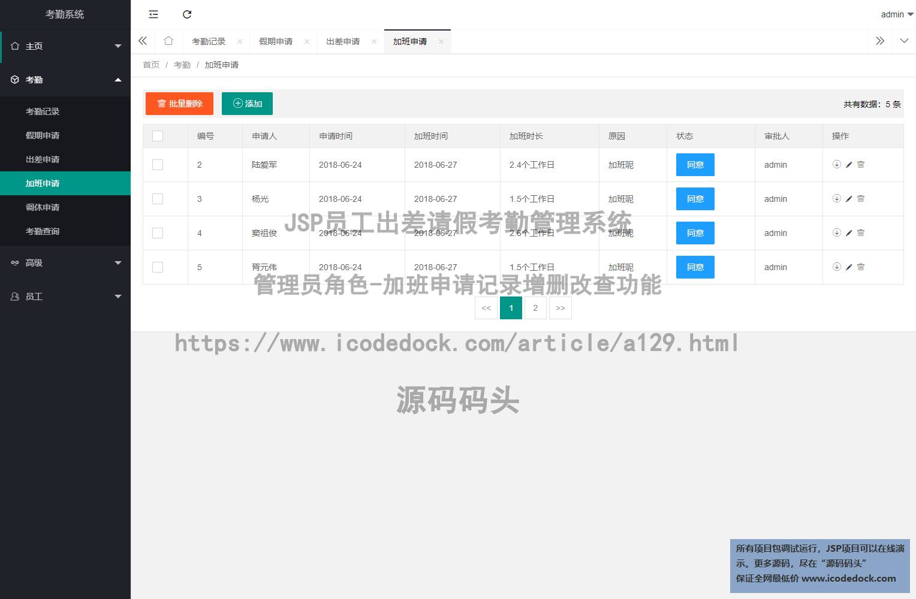The width and height of the screenshot is (916, 599).
Task: Click the 添加 button
Action: [x=247, y=104]
